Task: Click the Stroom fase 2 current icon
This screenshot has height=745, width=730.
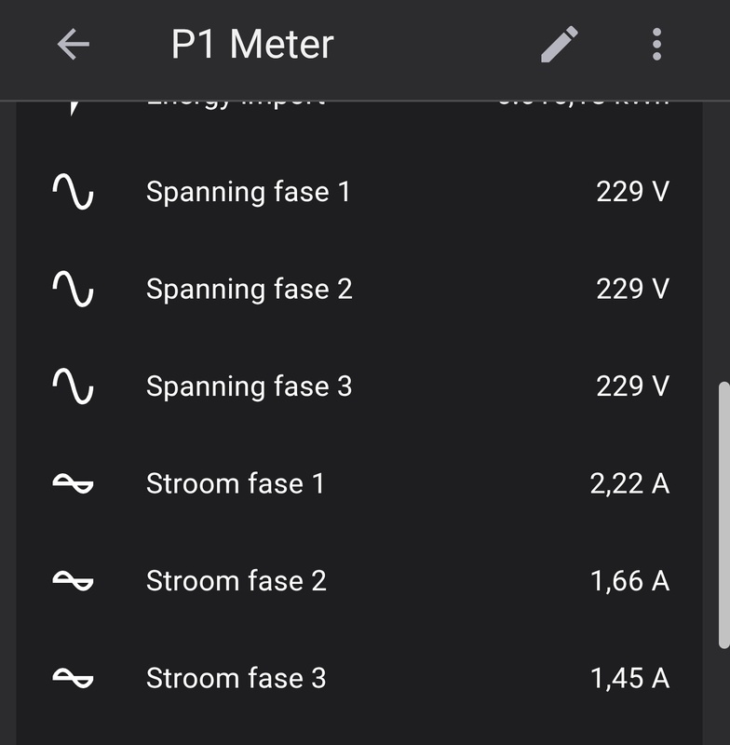Action: coord(73,581)
